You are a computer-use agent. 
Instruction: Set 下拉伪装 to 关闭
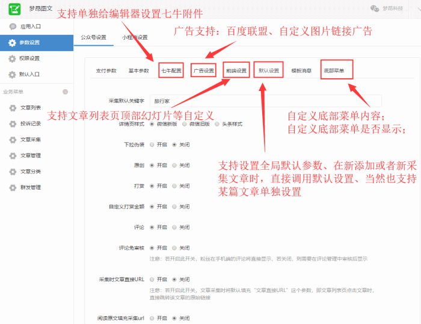[174, 145]
